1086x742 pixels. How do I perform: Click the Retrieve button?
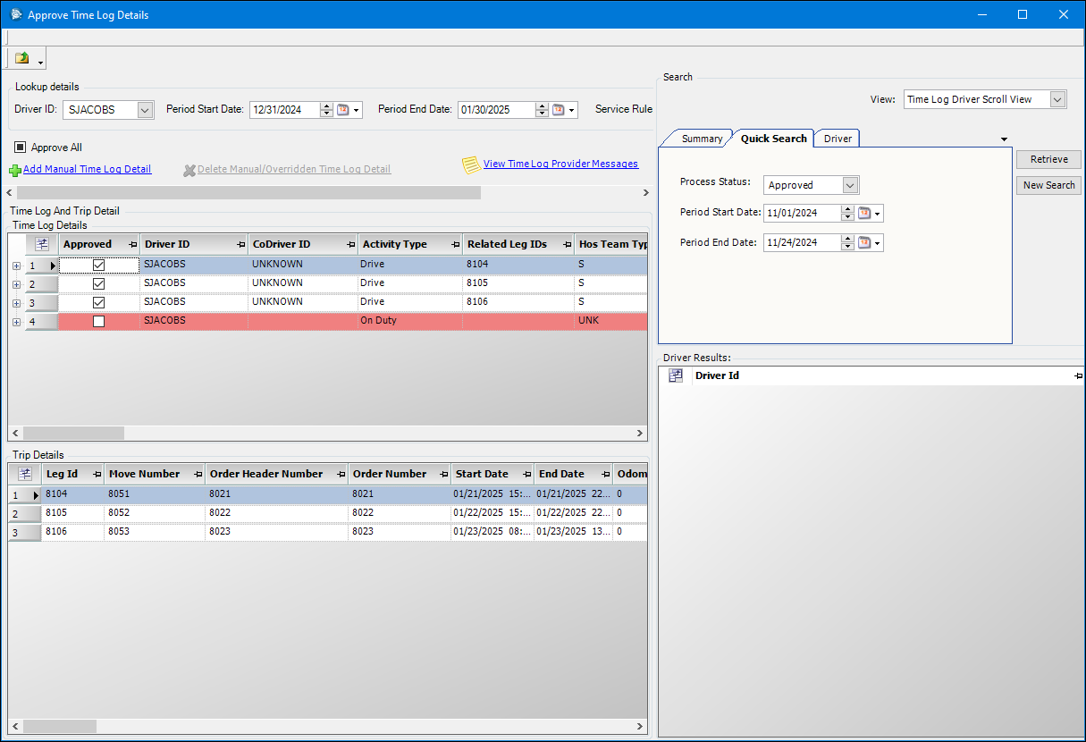pyautogui.click(x=1048, y=159)
